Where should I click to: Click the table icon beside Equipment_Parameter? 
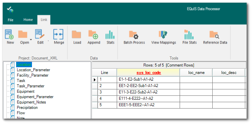point(12,97)
